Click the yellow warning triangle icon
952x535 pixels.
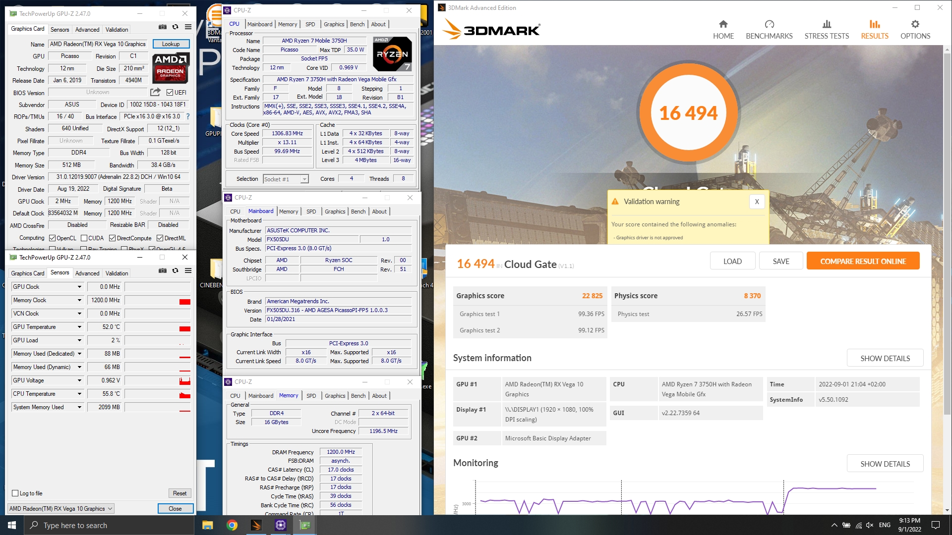[x=615, y=202]
